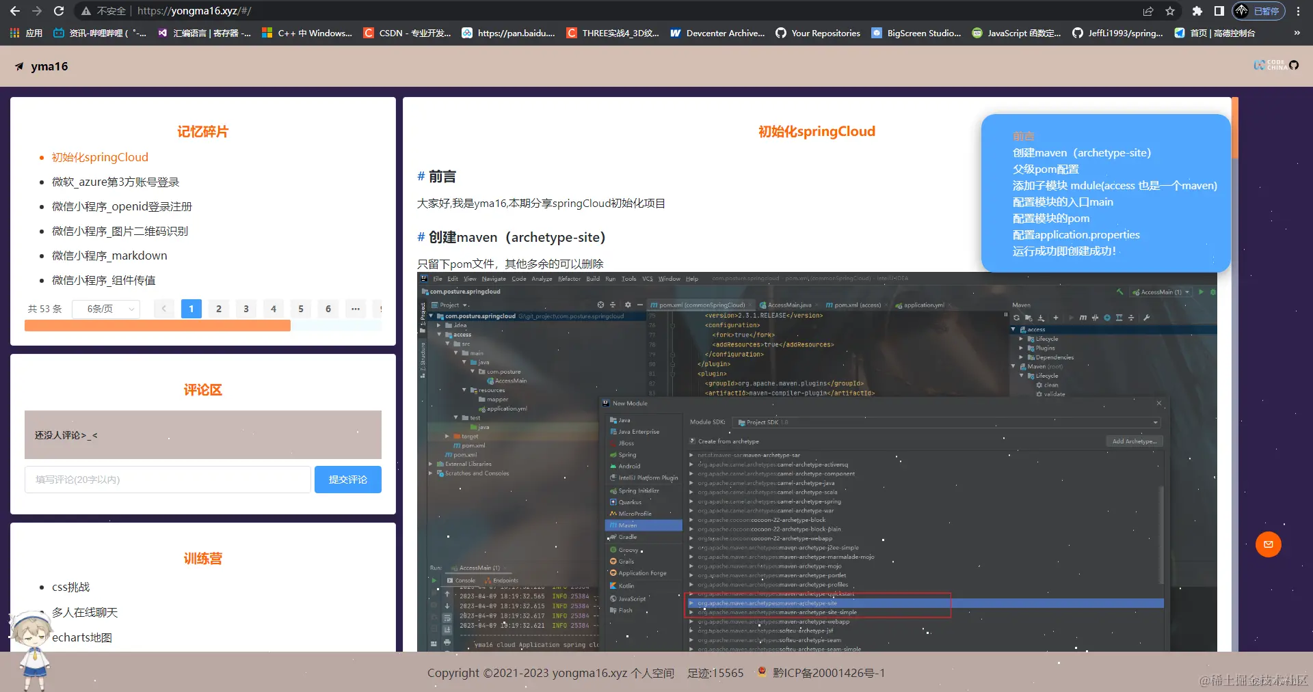Click the 提交评论 submit button

tap(347, 479)
